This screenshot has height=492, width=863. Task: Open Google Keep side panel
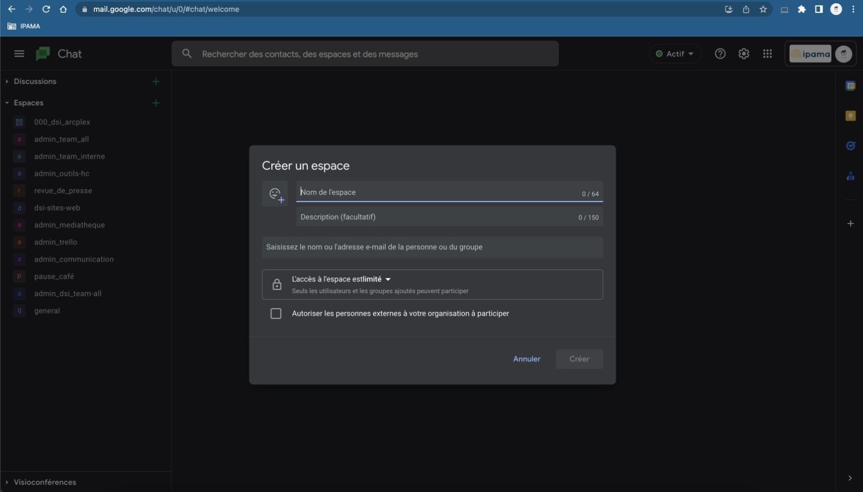tap(851, 116)
